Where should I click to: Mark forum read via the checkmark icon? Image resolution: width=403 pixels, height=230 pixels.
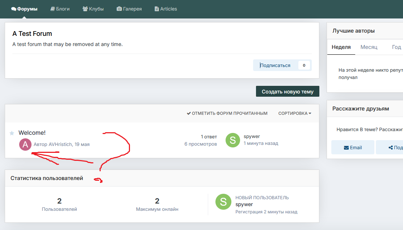pos(189,113)
